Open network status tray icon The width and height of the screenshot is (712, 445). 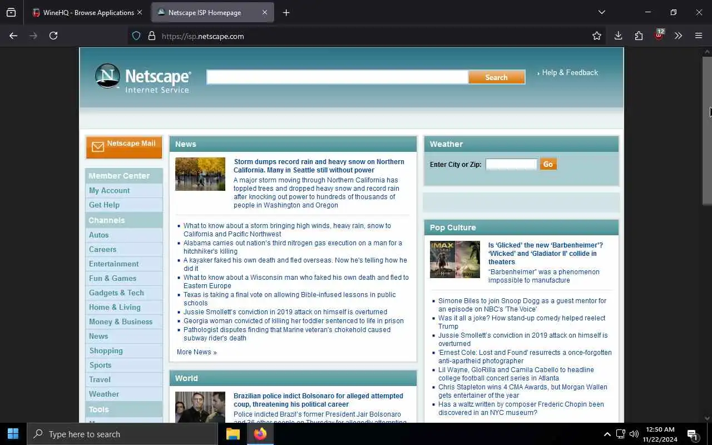(x=620, y=434)
